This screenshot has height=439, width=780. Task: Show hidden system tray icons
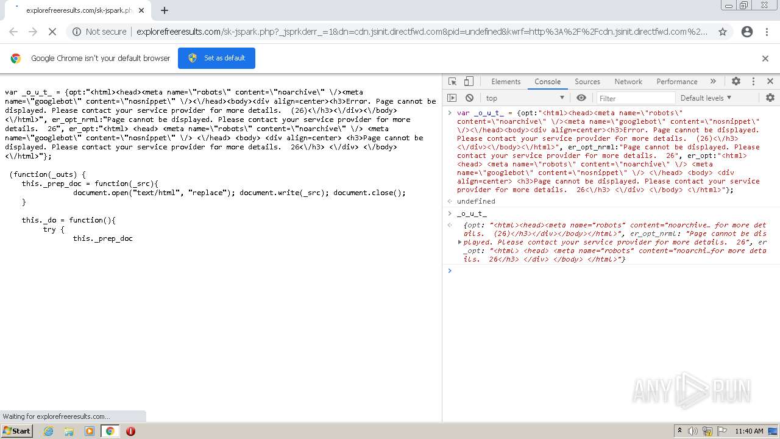coord(679,431)
